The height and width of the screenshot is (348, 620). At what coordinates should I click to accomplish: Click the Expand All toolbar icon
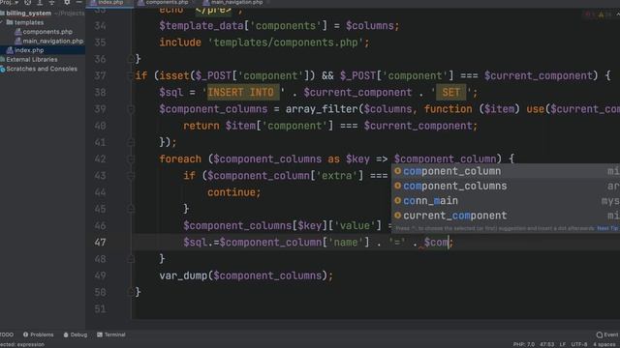point(40,2)
